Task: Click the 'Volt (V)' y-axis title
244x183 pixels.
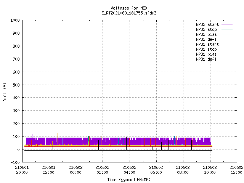Action: tap(5, 91)
